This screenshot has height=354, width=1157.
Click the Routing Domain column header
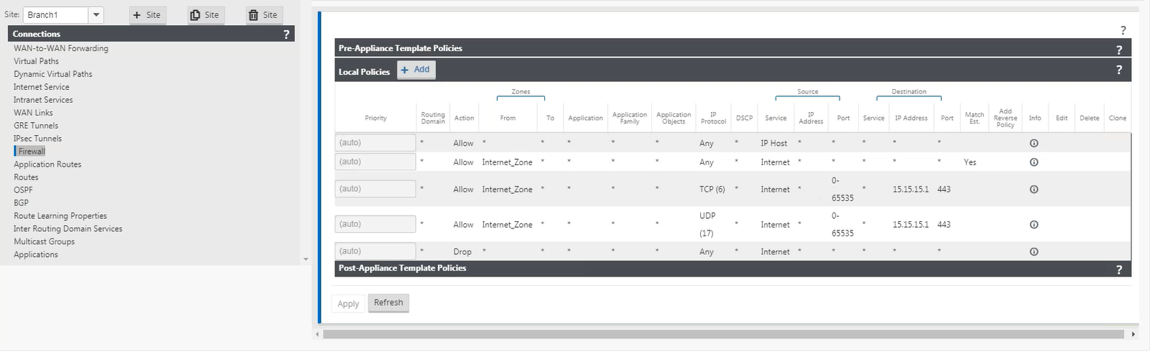pyautogui.click(x=433, y=118)
